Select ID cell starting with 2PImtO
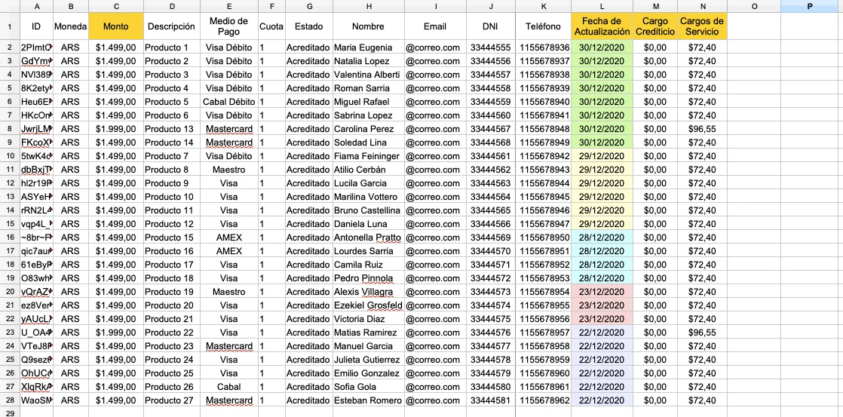The width and height of the screenshot is (843, 417). 36,48
